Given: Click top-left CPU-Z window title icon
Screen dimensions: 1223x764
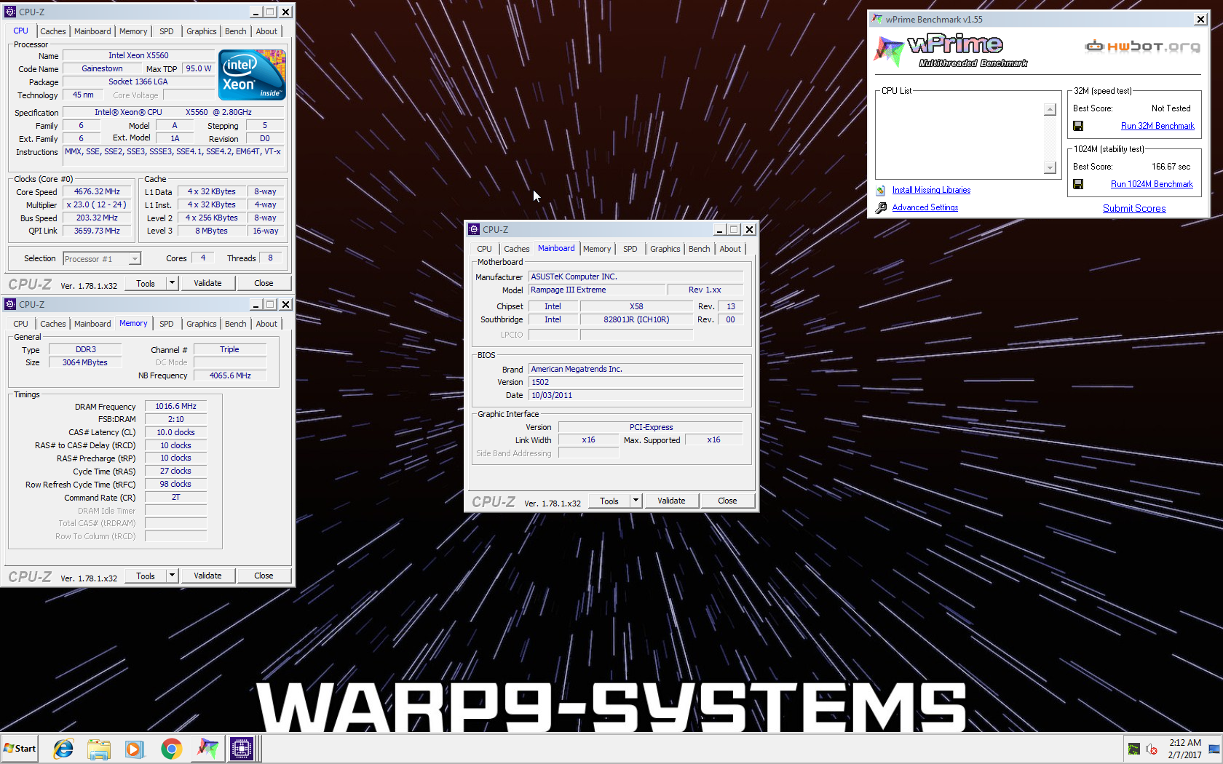Looking at the screenshot, I should (x=10, y=12).
